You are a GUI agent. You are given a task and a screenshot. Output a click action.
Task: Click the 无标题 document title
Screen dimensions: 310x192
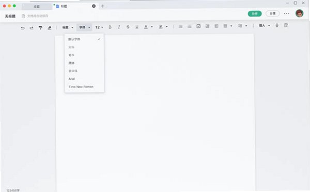tap(10, 16)
